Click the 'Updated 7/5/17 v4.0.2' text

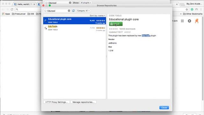(120, 32)
